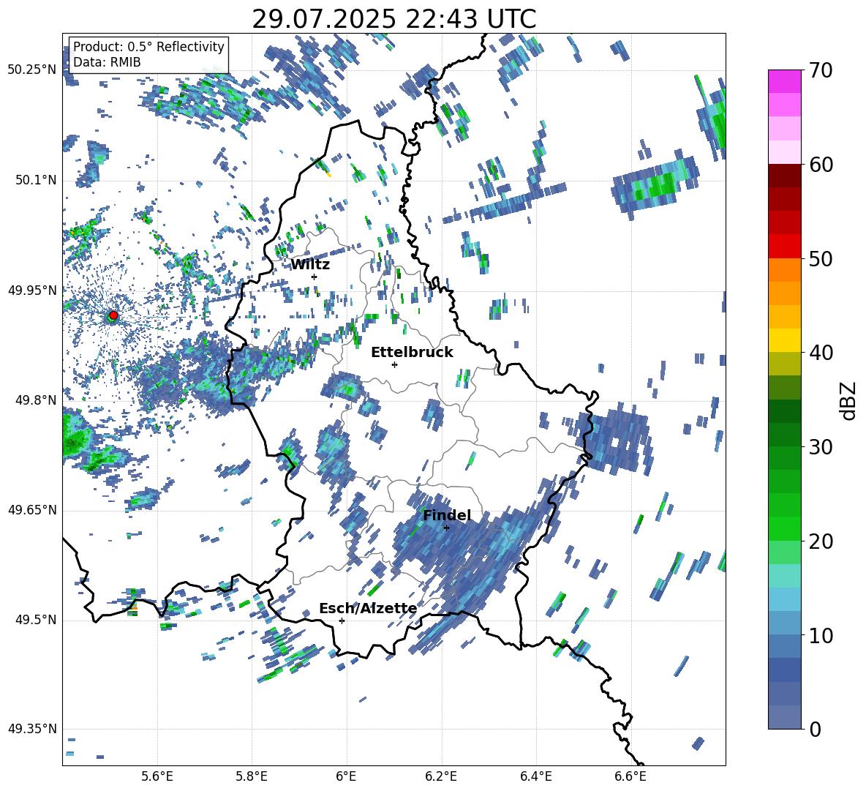Screen dimensions: 866x791
Task: Click the 49.8°N latitude label
Action: [35, 400]
